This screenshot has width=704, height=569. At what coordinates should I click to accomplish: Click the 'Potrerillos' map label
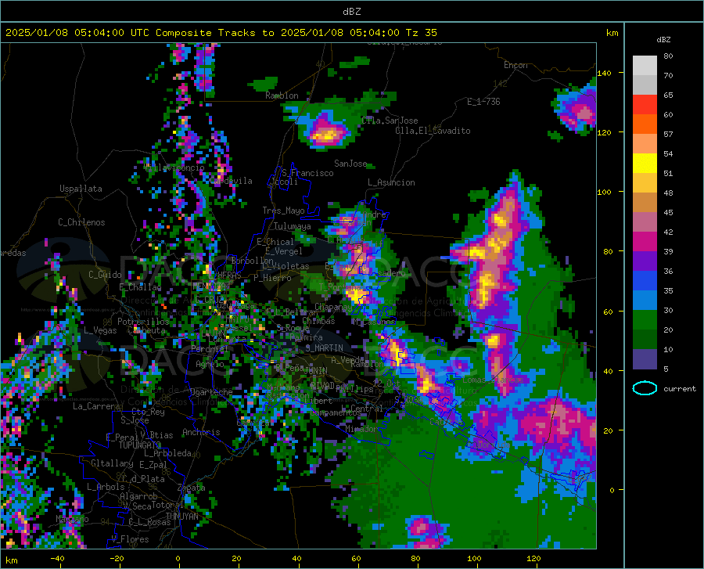pyautogui.click(x=143, y=322)
